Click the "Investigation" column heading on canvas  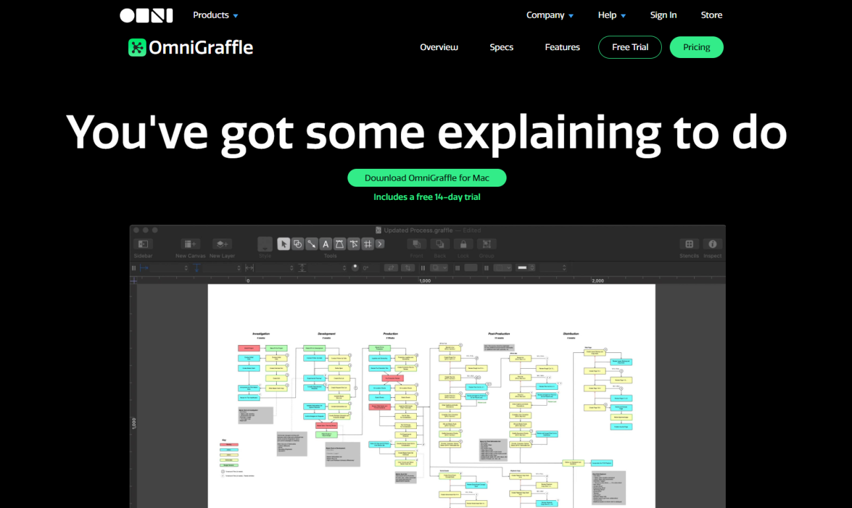[261, 334]
